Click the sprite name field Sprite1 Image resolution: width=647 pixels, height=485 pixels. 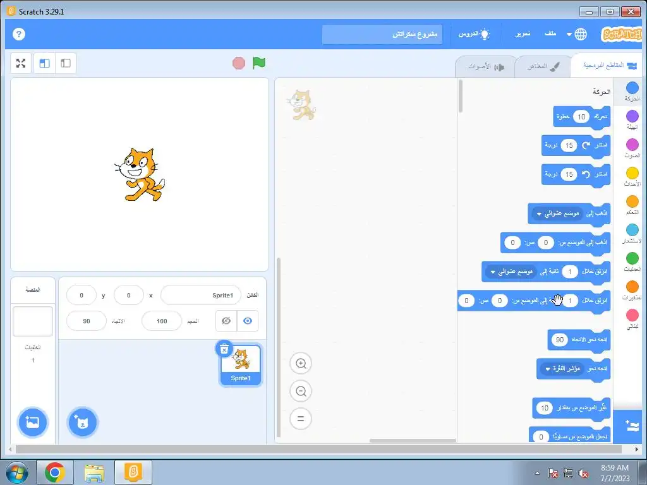pyautogui.click(x=200, y=296)
